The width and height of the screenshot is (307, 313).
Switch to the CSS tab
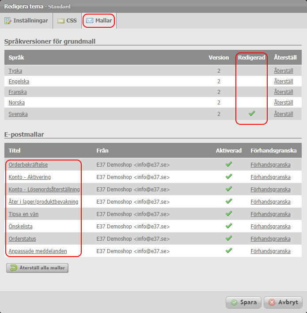tap(67, 21)
